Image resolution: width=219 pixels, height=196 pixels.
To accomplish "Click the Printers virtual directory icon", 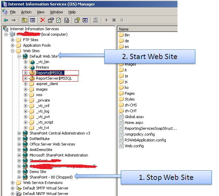I will click(x=32, y=68).
